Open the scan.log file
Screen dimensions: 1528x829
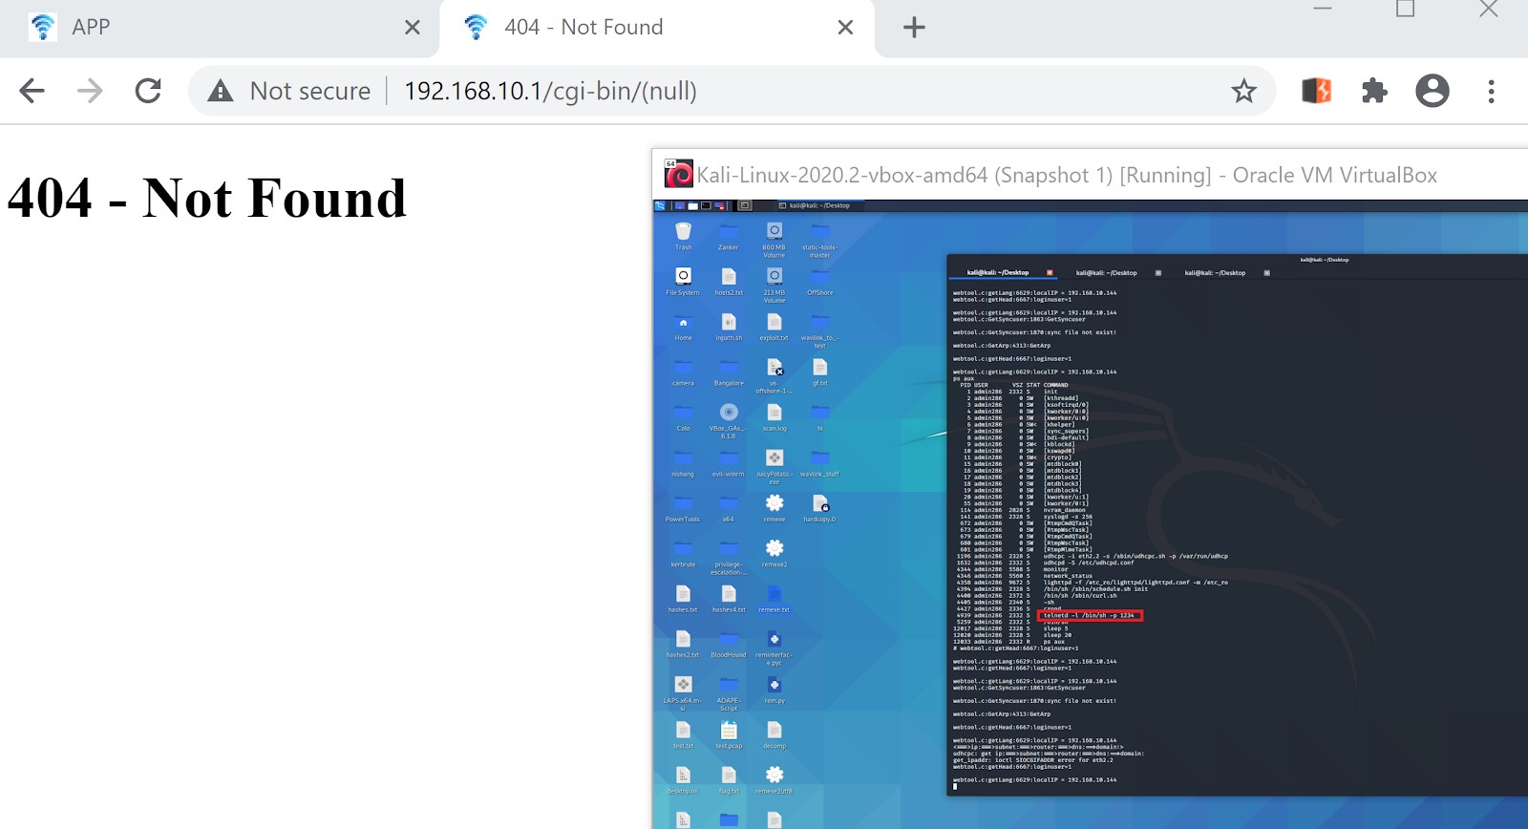pyautogui.click(x=775, y=417)
